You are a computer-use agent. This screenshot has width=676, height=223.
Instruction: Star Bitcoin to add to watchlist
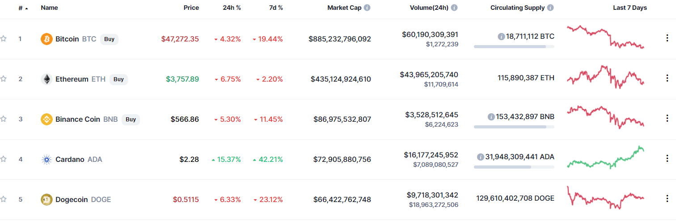[4, 39]
